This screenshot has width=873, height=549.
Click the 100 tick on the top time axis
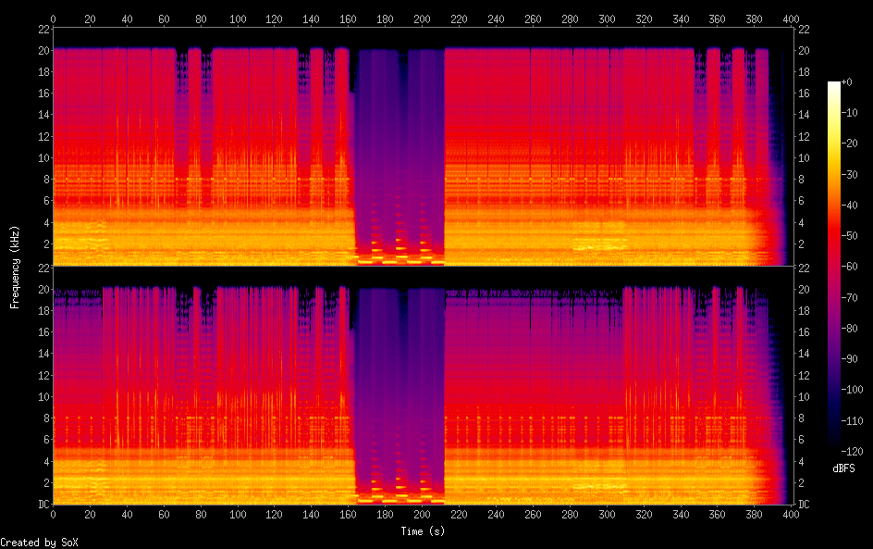pos(238,19)
